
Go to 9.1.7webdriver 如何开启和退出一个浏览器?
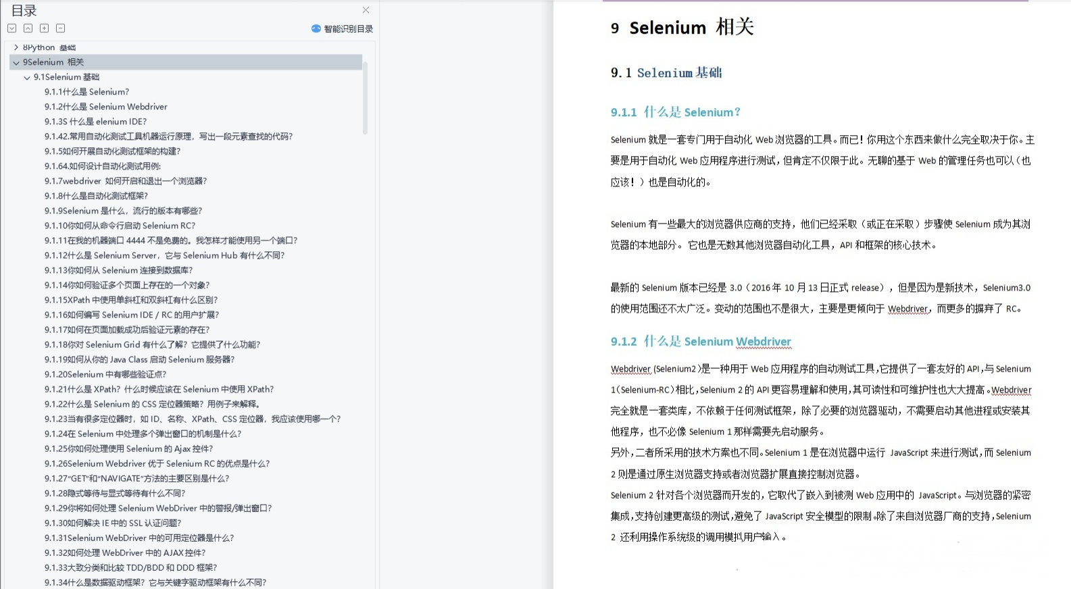[x=126, y=181]
